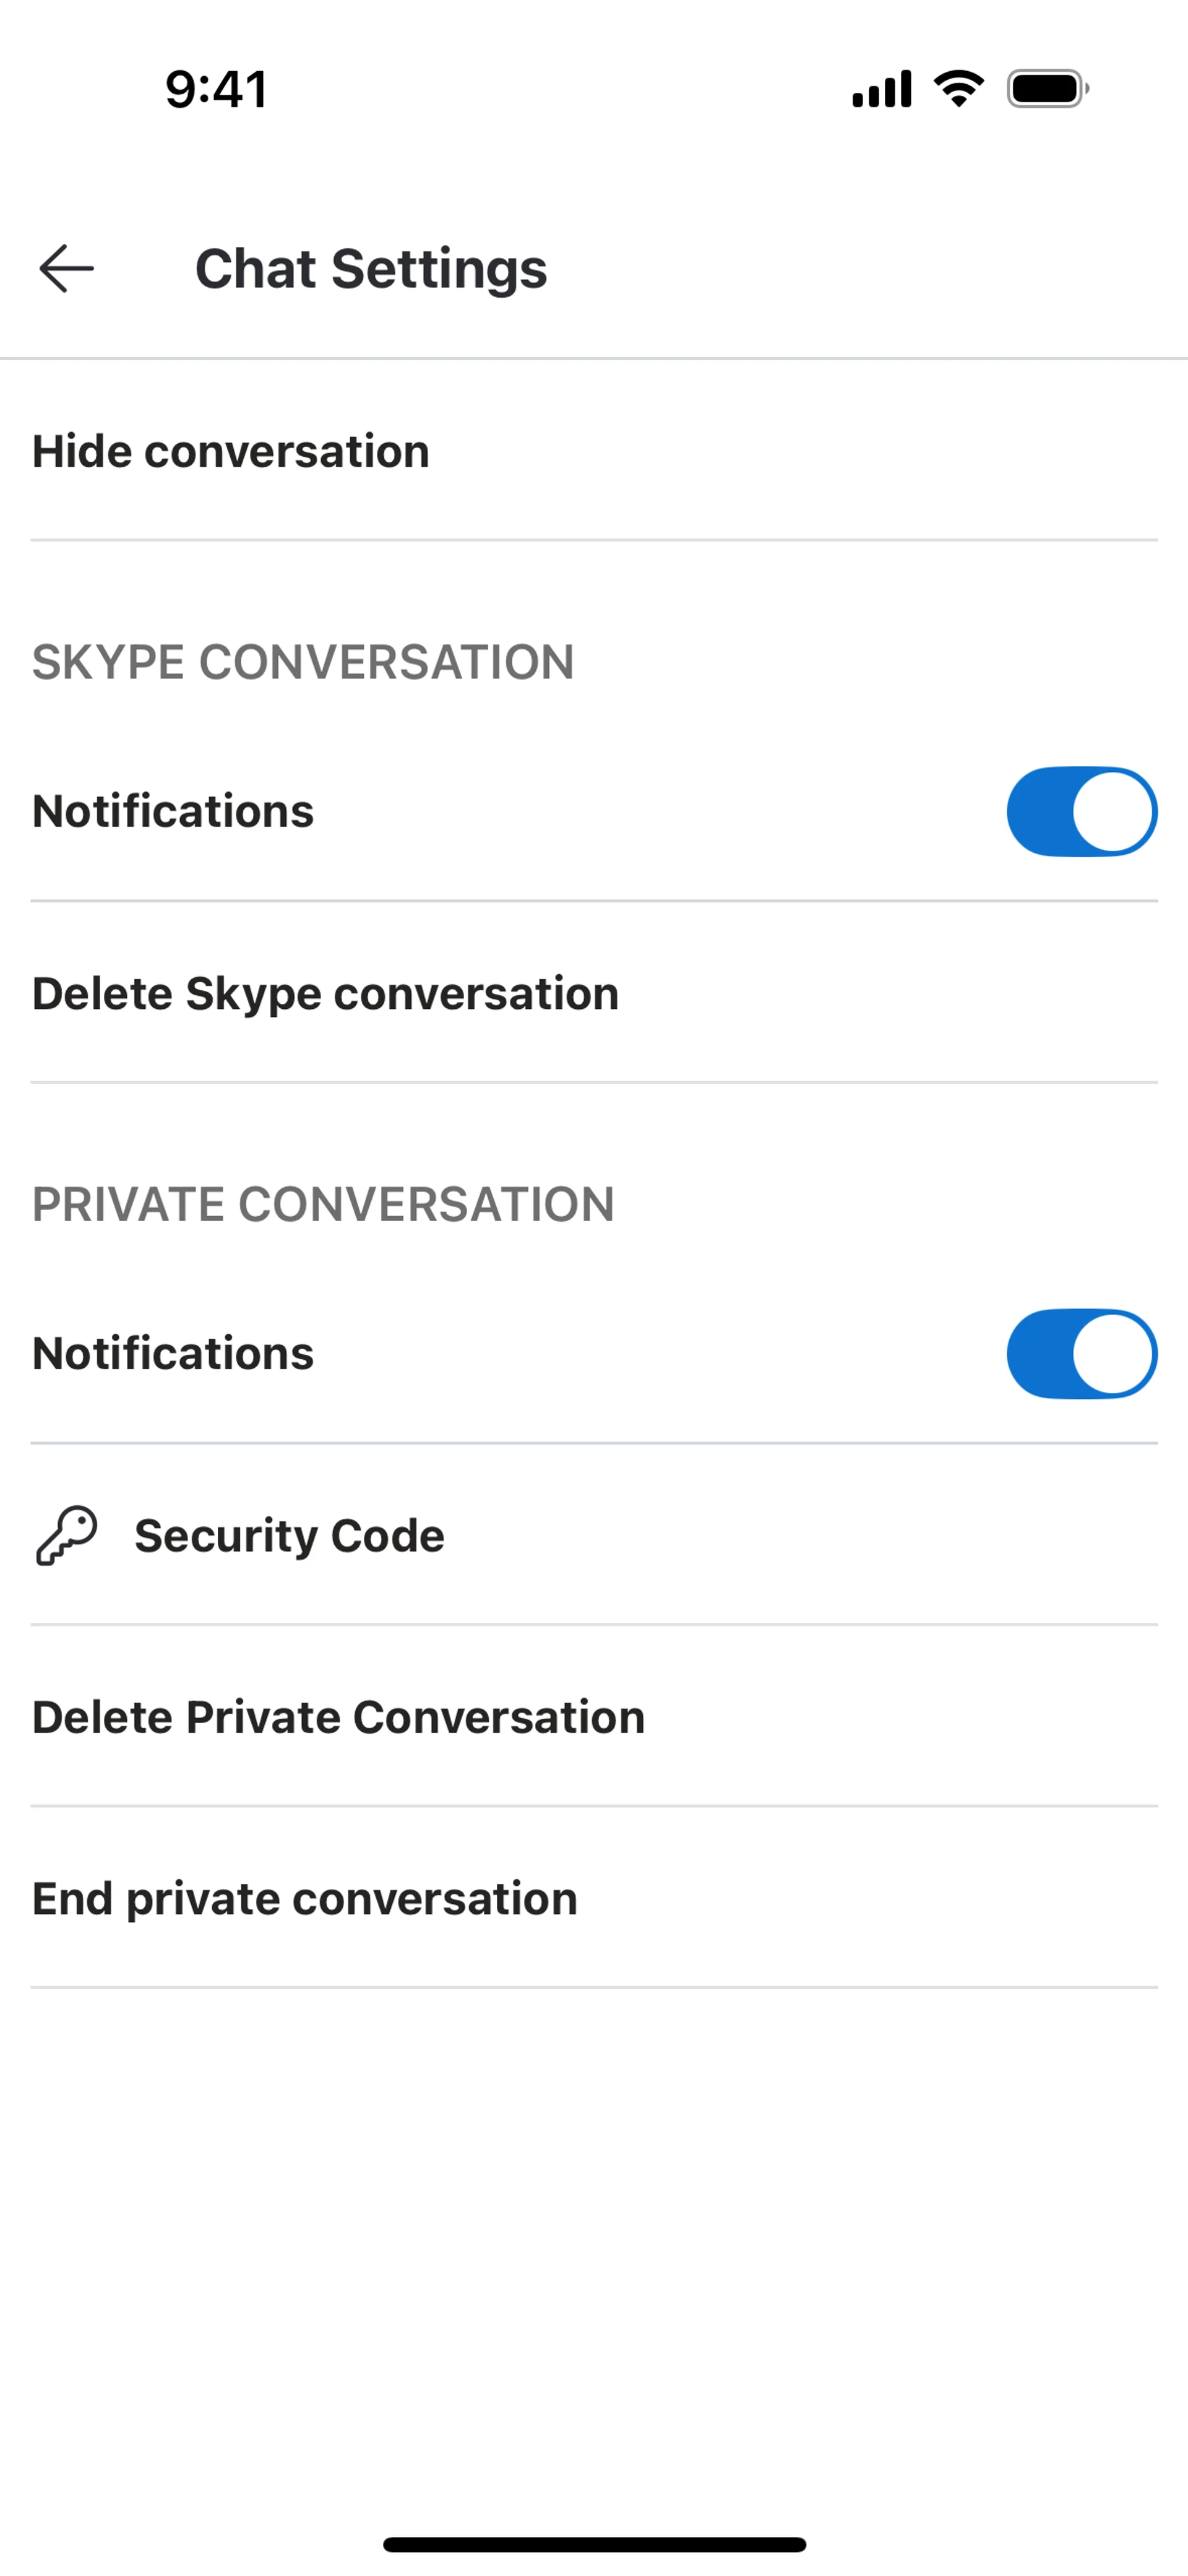1188x2576 pixels.
Task: Tap the 9:41 clock in status bar
Action: [216, 89]
